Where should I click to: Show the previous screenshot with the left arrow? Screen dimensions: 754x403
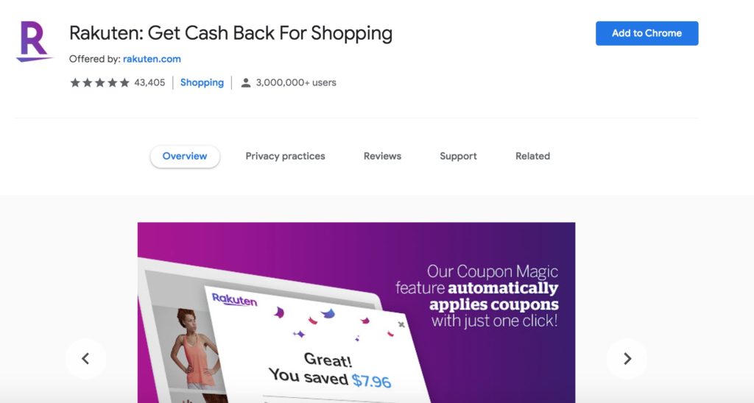[x=85, y=359]
